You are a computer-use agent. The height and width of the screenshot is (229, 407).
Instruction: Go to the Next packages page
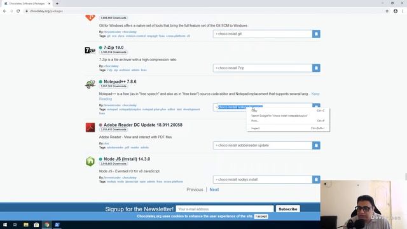click(x=214, y=190)
